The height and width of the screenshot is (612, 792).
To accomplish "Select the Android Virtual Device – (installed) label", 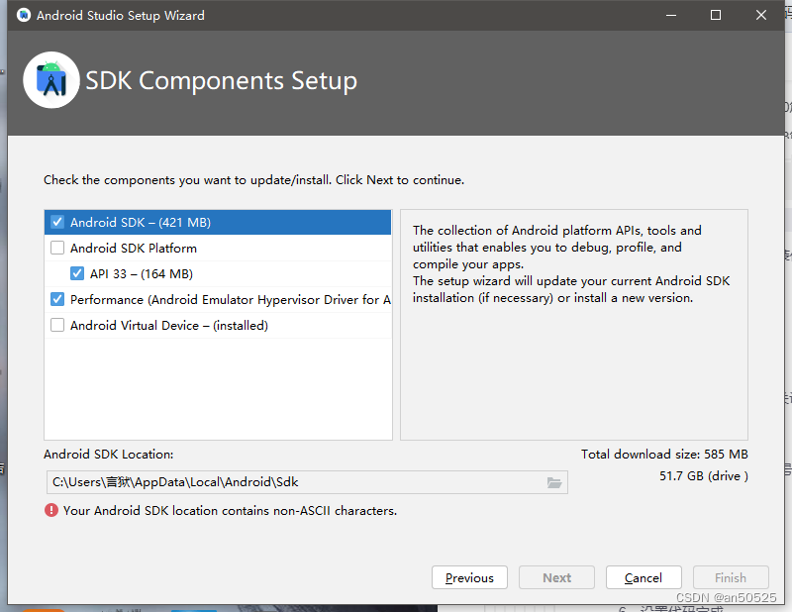I will click(169, 326).
